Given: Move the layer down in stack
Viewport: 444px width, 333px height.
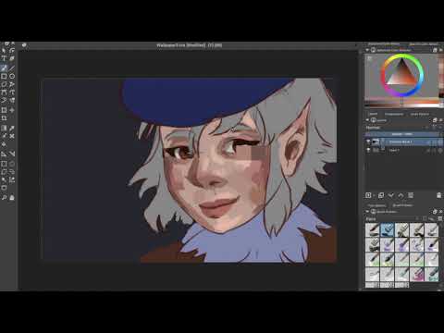Looking at the screenshot, I should [390, 195].
